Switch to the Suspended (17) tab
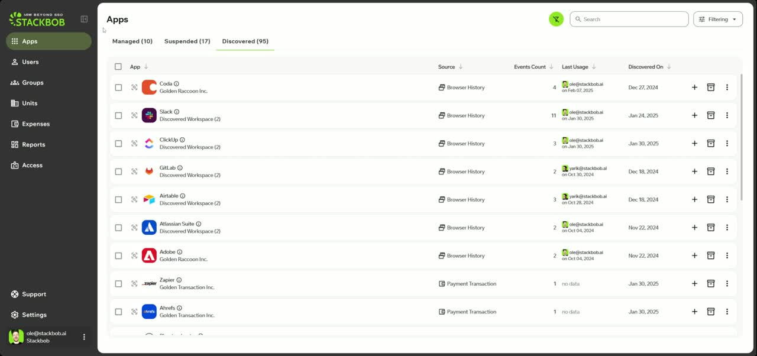This screenshot has height=356, width=757. pyautogui.click(x=187, y=41)
